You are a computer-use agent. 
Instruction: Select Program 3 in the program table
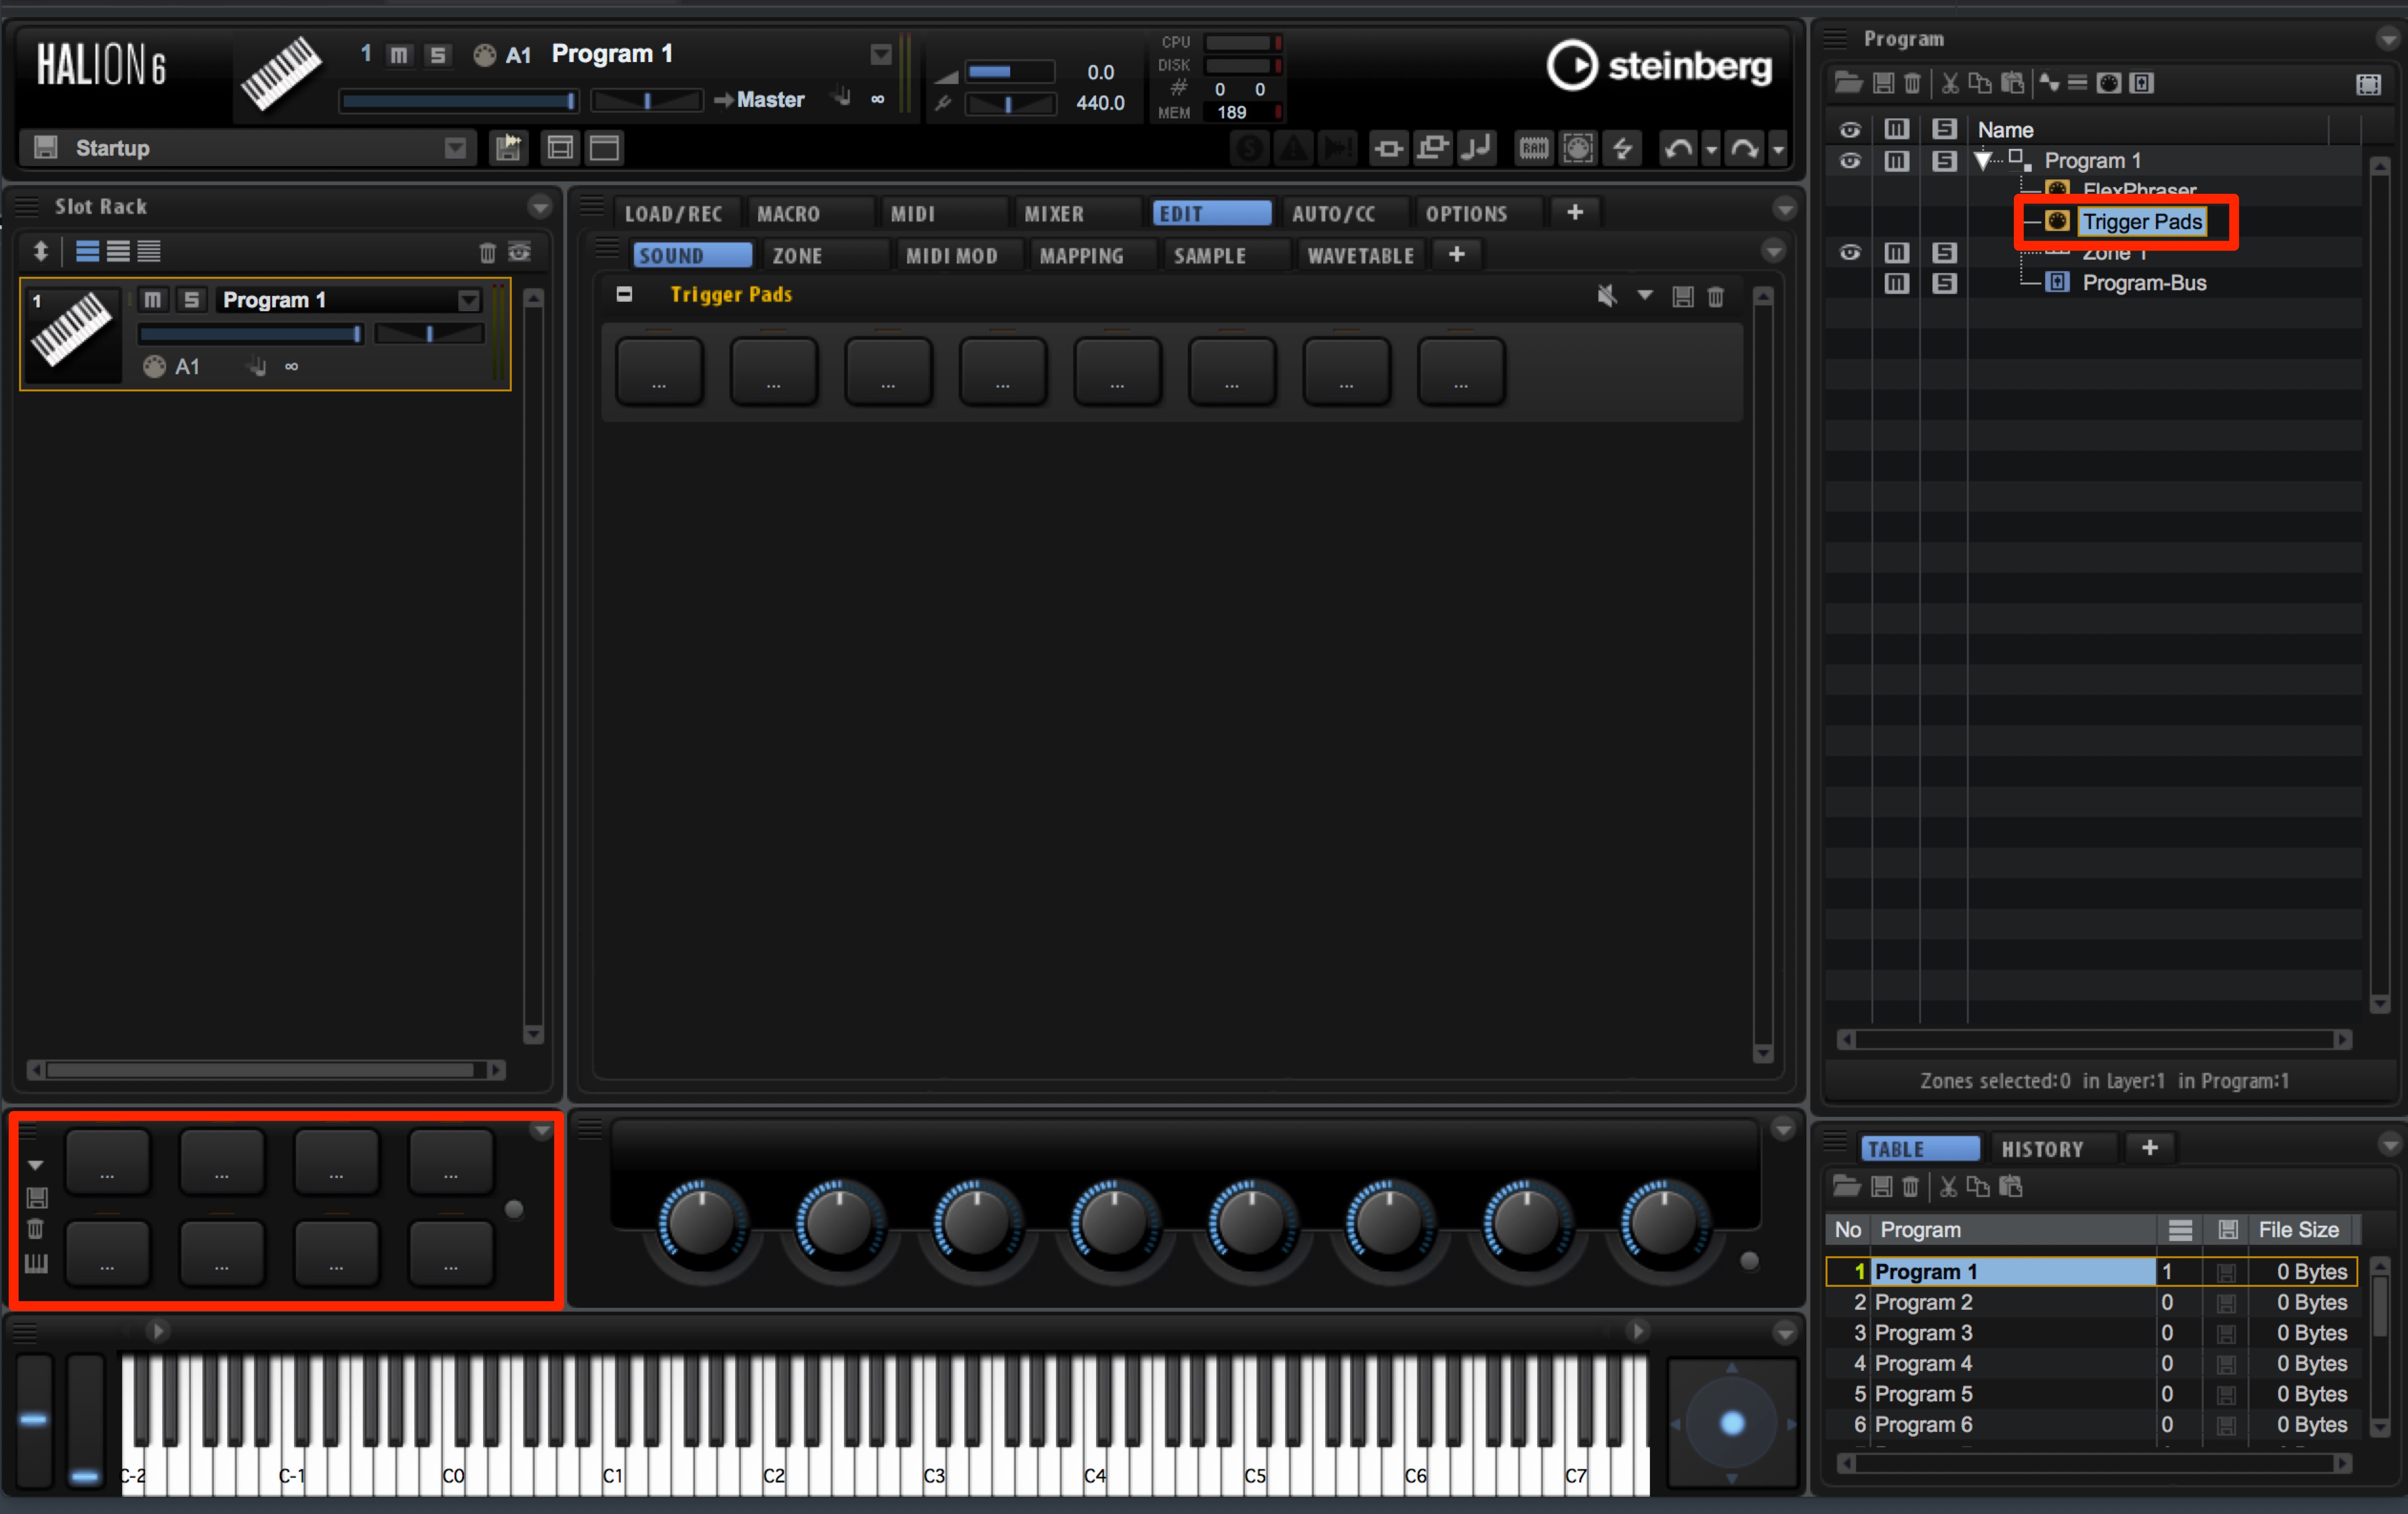pyautogui.click(x=1922, y=1333)
